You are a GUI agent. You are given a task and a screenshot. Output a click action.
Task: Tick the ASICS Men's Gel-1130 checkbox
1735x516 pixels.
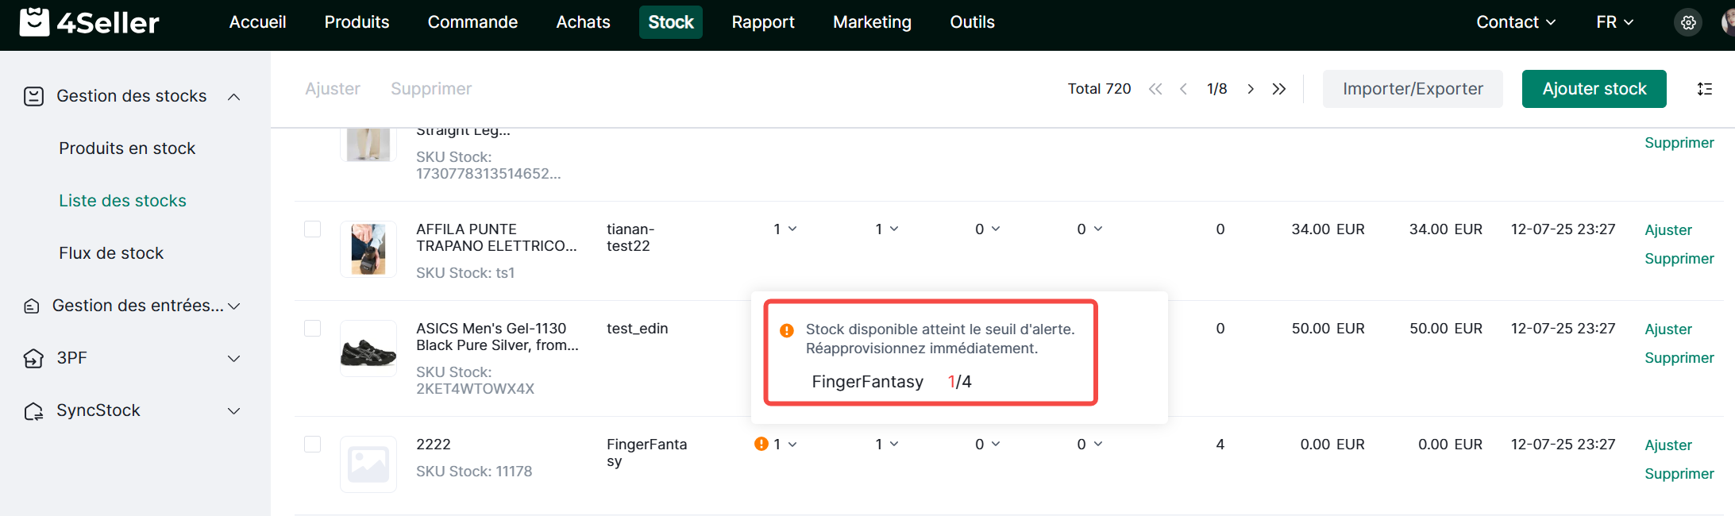(313, 329)
